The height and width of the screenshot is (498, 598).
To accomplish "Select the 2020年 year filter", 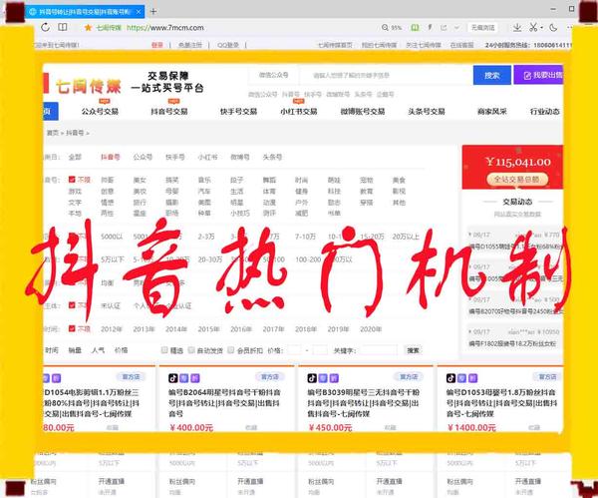I will coord(371,328).
